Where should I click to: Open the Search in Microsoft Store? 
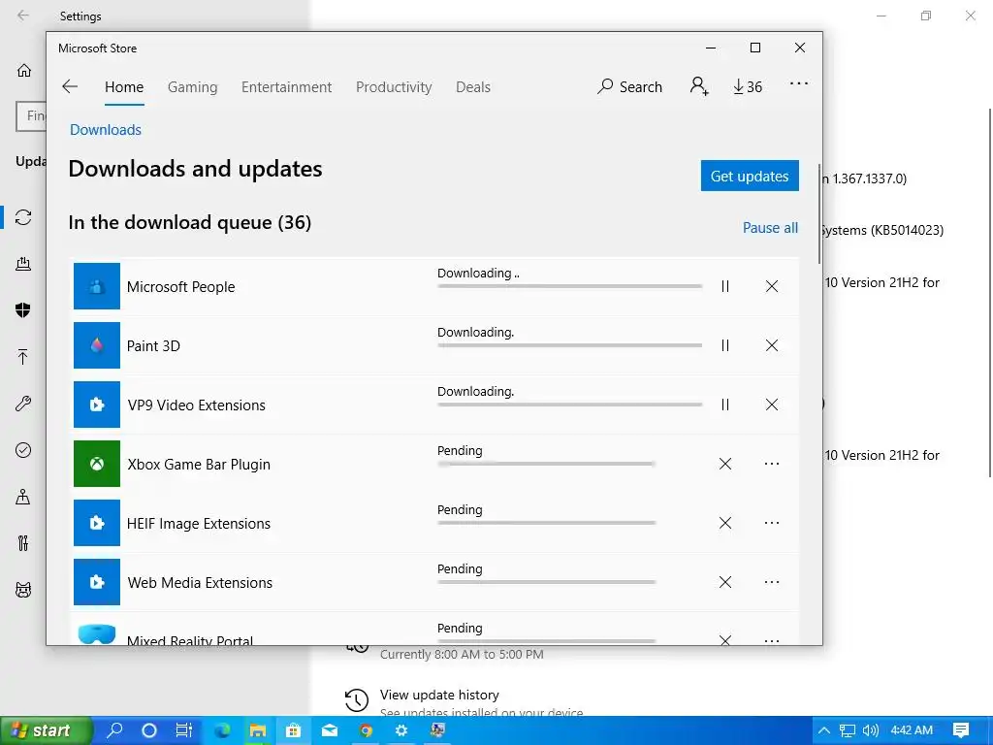click(x=629, y=86)
